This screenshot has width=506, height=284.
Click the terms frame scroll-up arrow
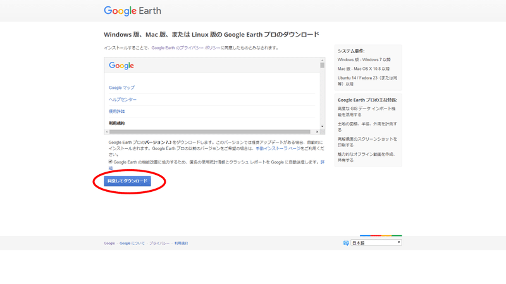click(x=322, y=60)
